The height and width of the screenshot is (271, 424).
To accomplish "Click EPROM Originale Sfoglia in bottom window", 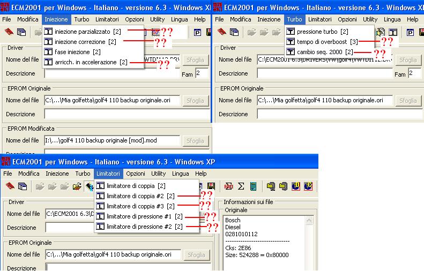I will click(196, 255).
